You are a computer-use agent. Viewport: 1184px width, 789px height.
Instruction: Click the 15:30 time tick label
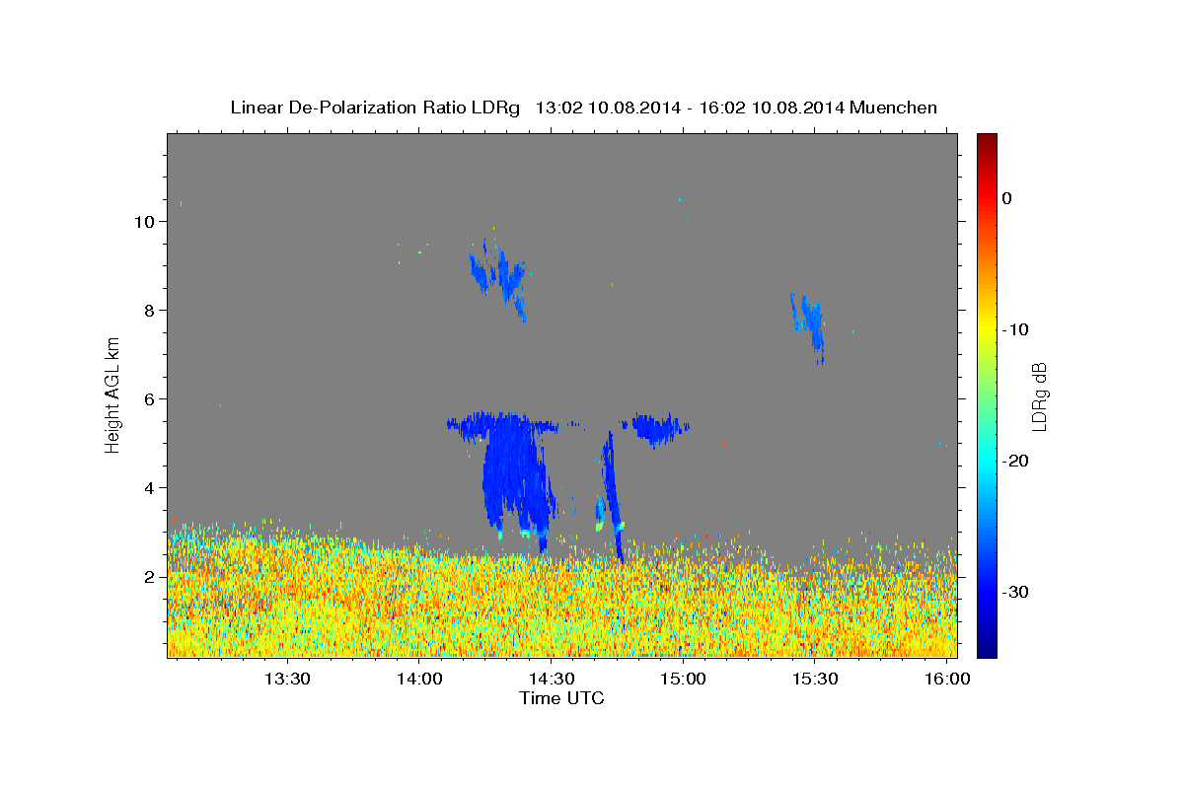[x=815, y=680]
